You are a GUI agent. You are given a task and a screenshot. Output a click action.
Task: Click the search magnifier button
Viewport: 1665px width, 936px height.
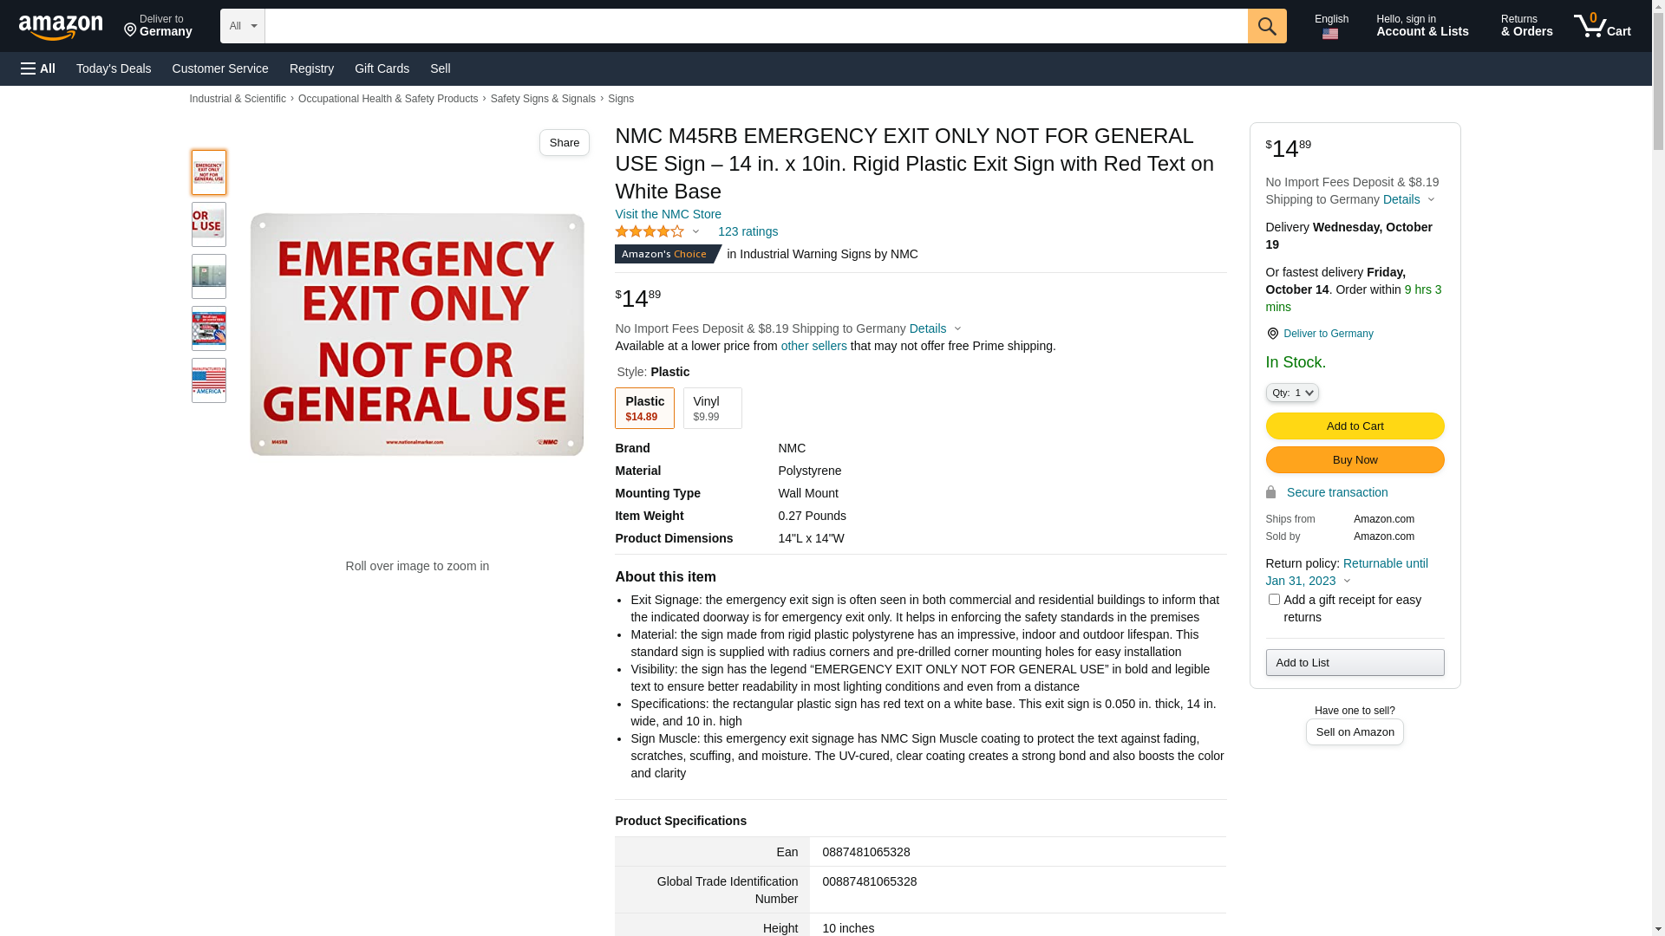point(1267,26)
